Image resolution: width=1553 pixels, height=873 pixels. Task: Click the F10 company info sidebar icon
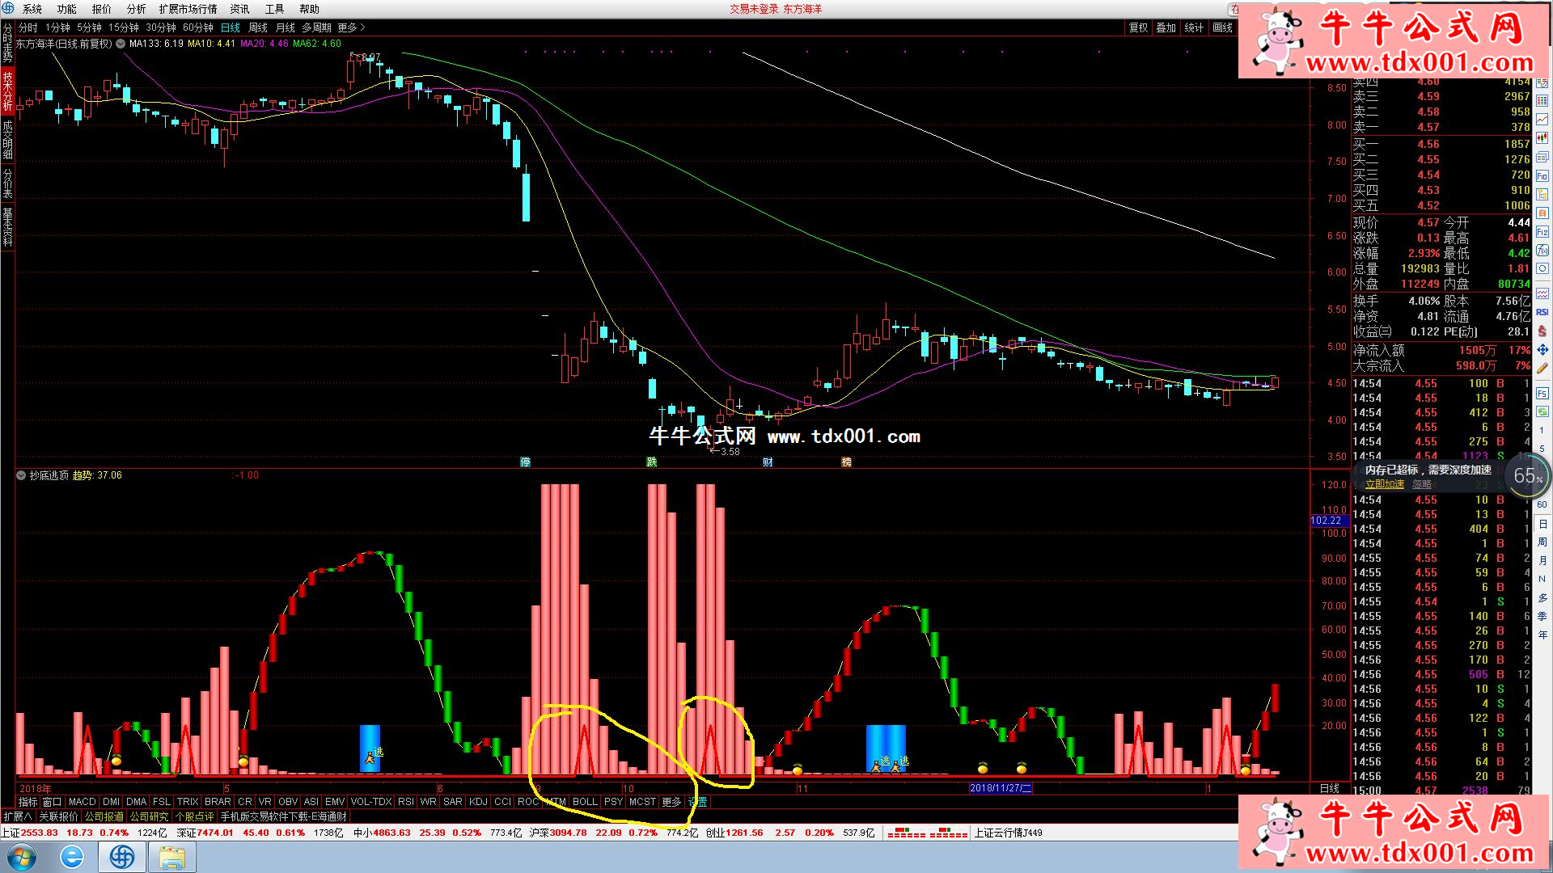tap(1542, 176)
